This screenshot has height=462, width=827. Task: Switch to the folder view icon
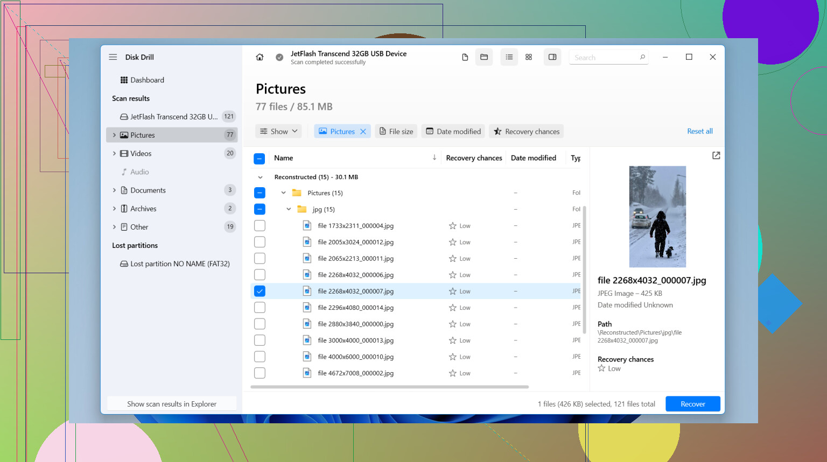(x=484, y=57)
